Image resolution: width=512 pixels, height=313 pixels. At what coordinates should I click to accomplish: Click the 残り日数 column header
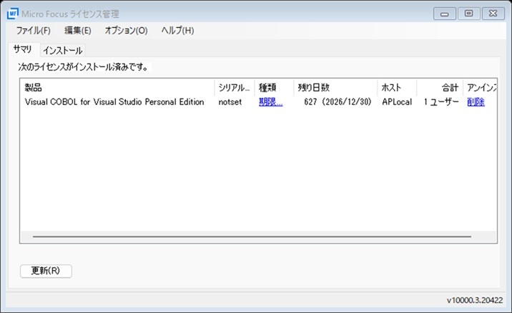pos(335,87)
